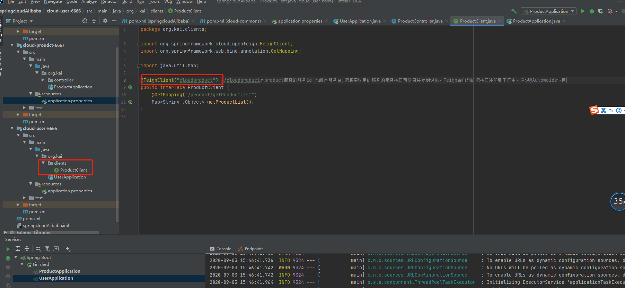Start debugging with the top toolbar bug icon
This screenshot has width=625, height=288.
point(592,11)
